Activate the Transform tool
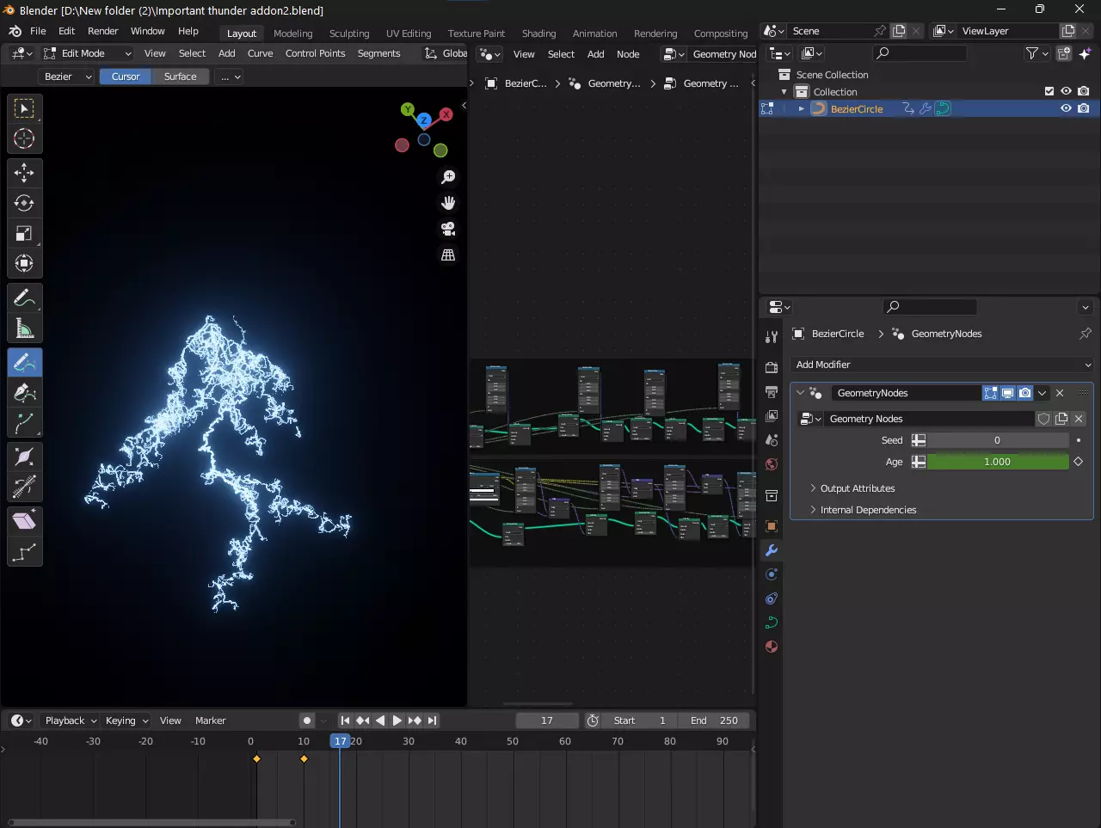Viewport: 1101px width, 828px height. click(24, 263)
